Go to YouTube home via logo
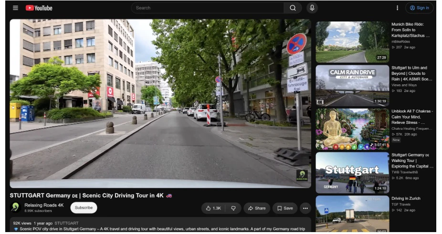This screenshot has height=234, width=442. (39, 8)
